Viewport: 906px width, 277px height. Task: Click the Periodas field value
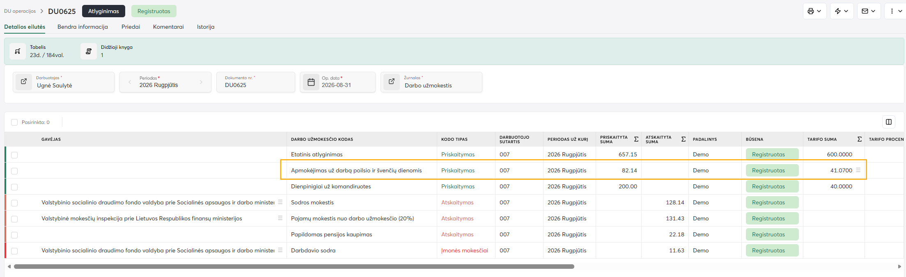[159, 85]
